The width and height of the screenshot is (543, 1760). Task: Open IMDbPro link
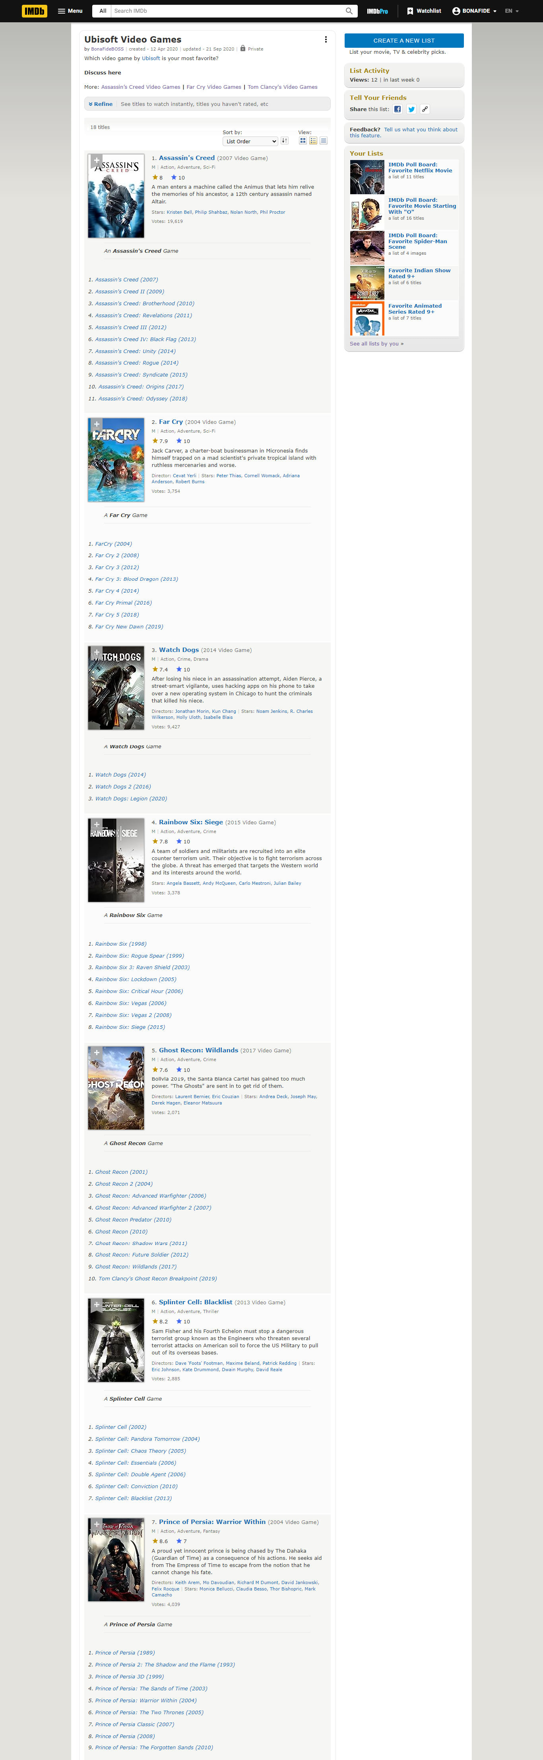[x=377, y=11]
